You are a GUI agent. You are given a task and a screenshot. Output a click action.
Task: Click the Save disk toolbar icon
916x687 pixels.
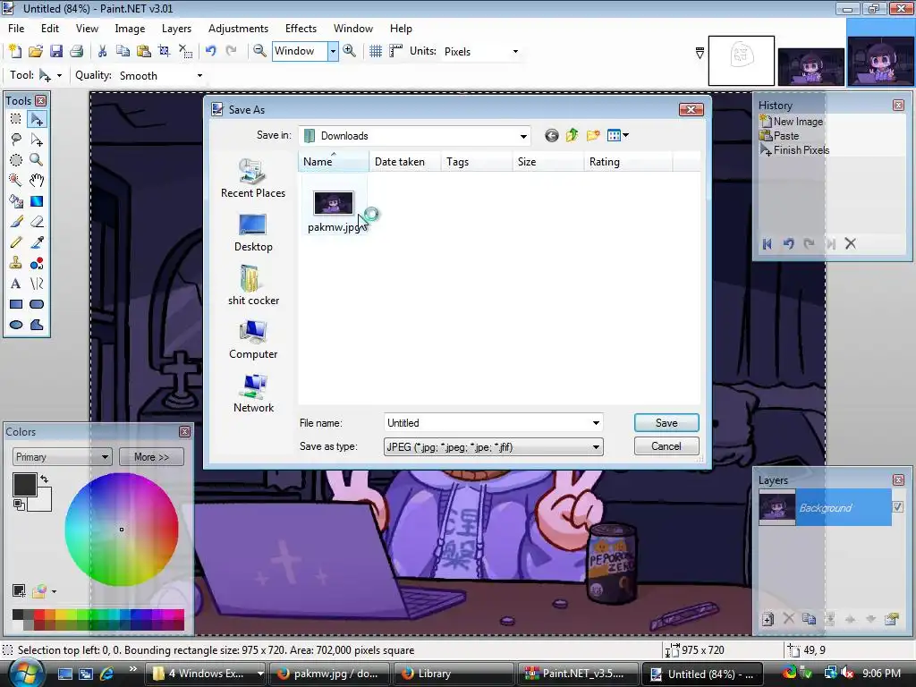point(56,51)
